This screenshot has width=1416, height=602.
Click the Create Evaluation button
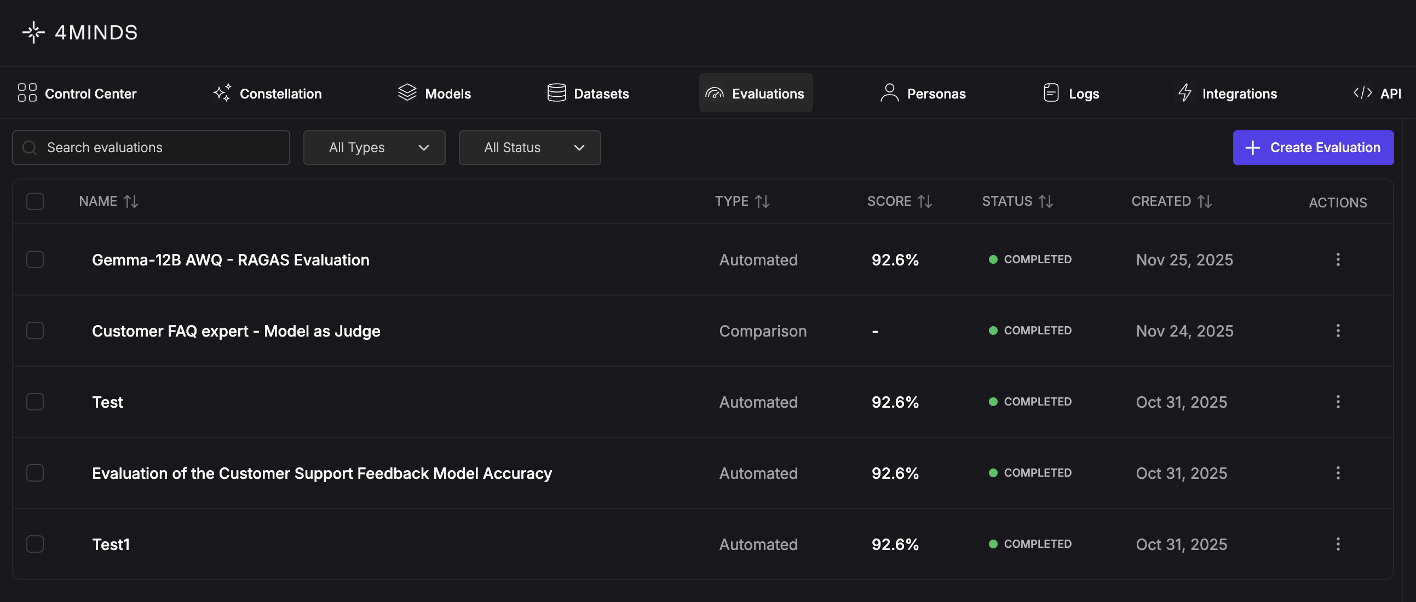pyautogui.click(x=1313, y=148)
